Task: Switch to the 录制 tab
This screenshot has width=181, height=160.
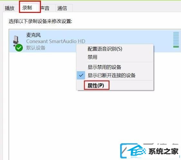Action: click(x=27, y=8)
